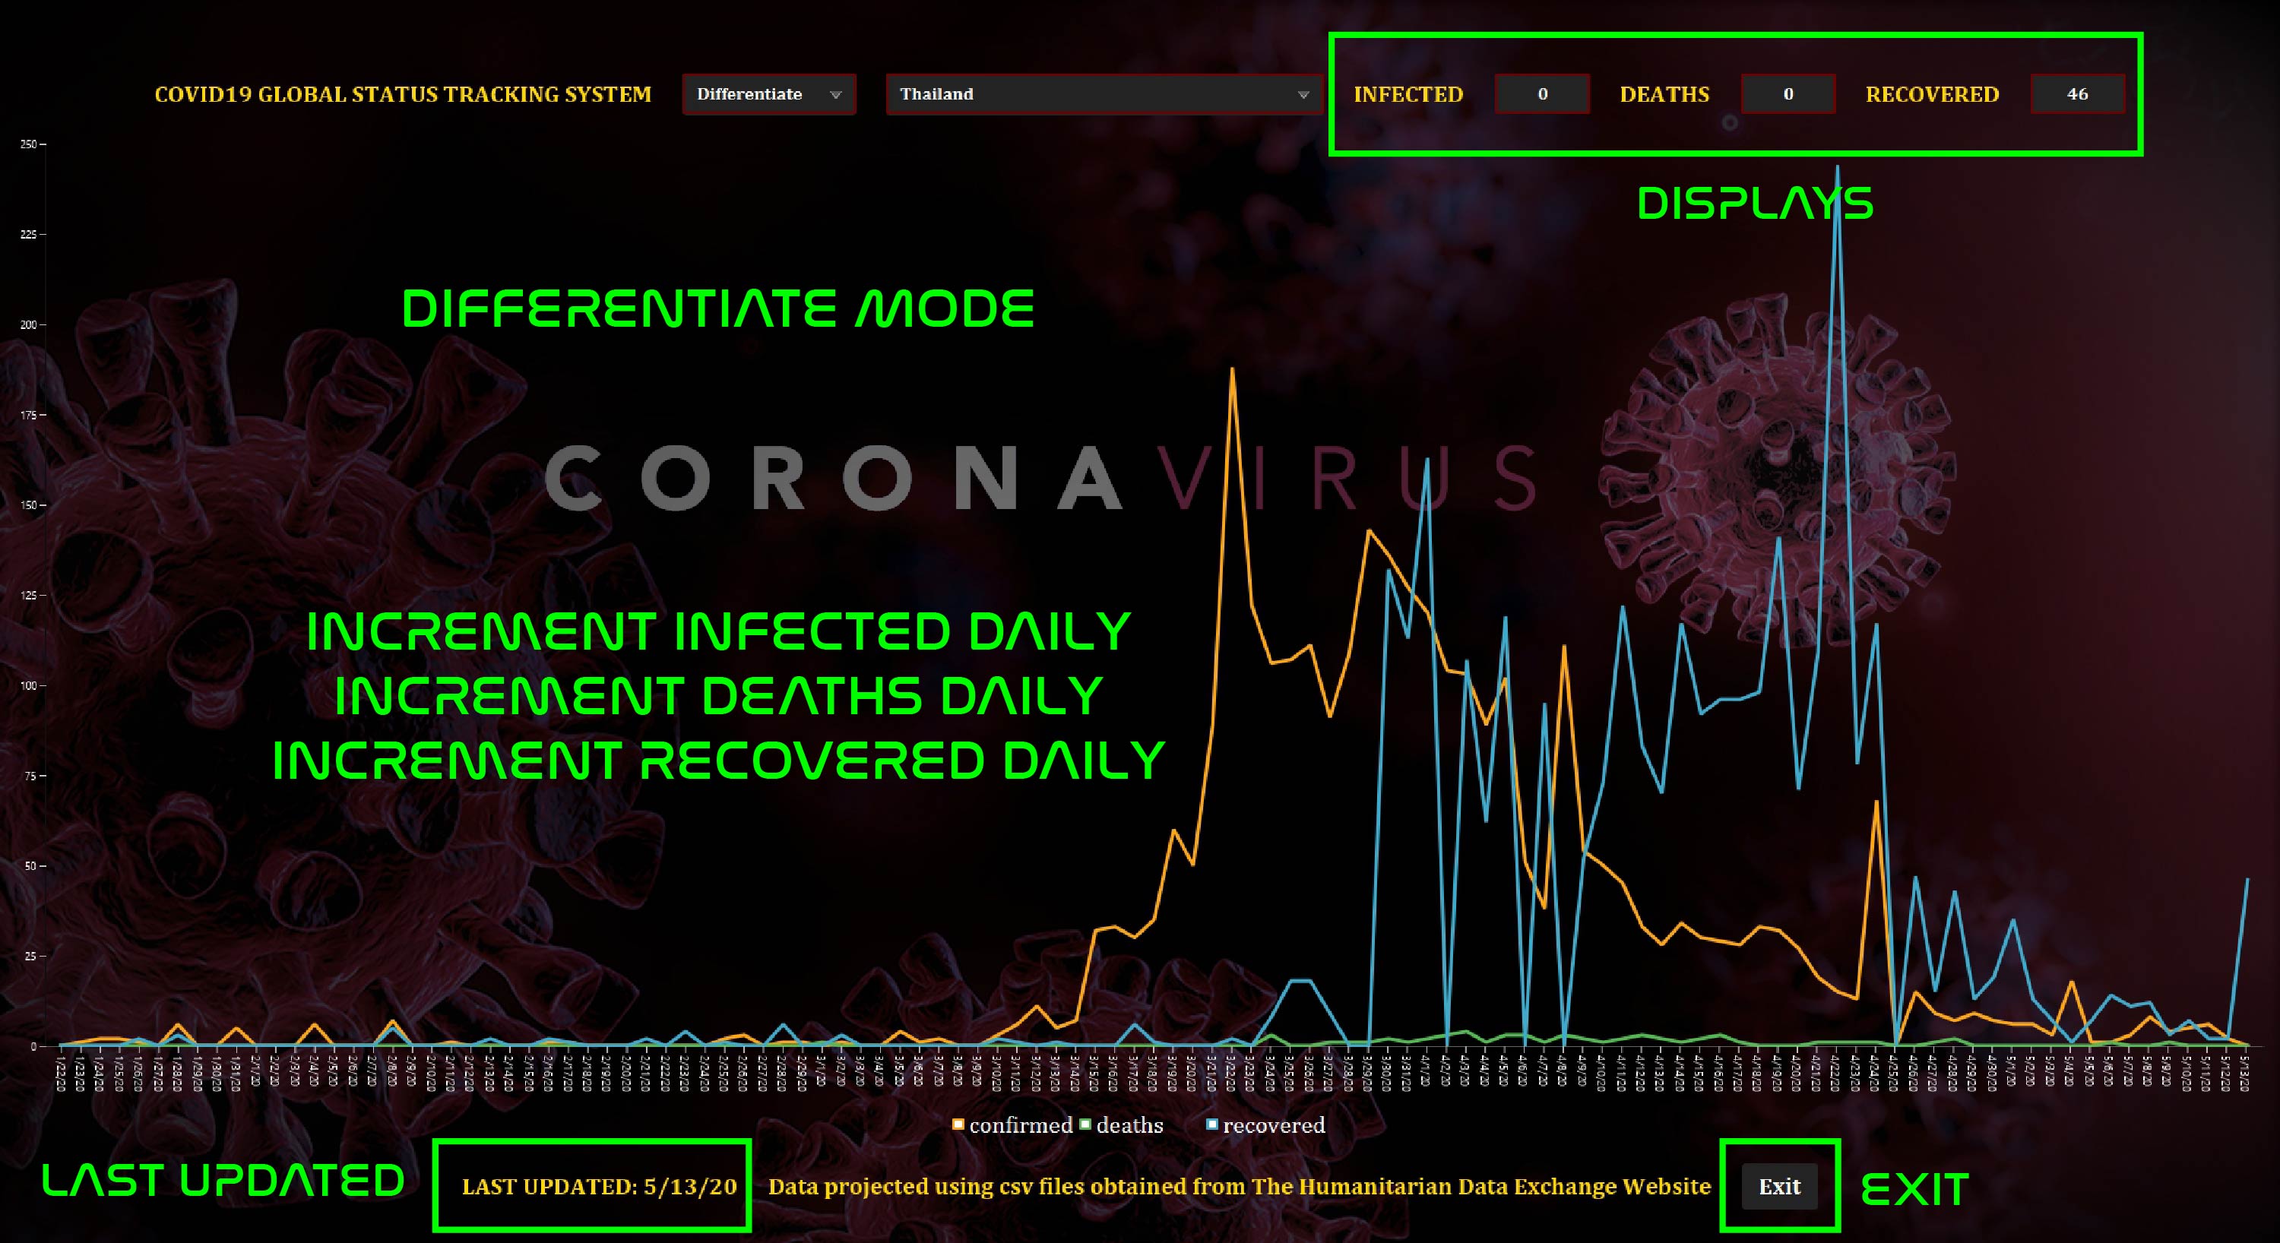Toggle the confirmed series legend label

[1020, 1125]
